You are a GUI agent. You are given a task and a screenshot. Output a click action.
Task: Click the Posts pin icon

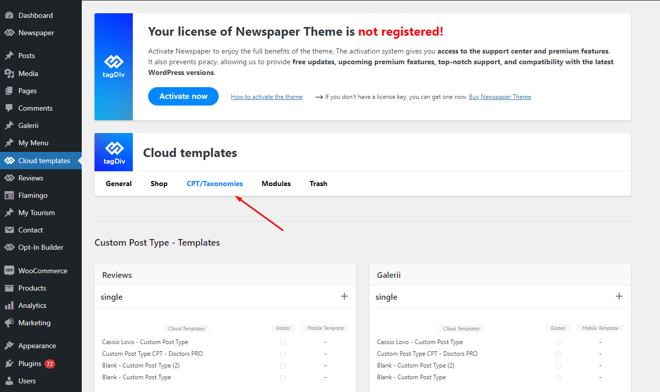(x=9, y=56)
